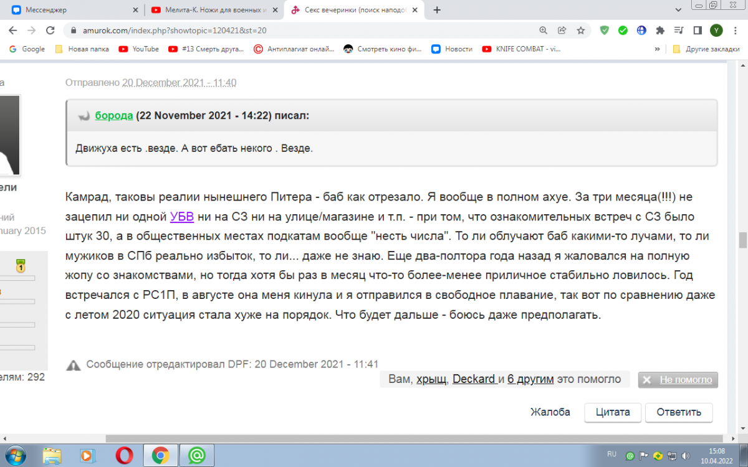Open the Chrome extensions puzzle icon
748x467 pixels.
[x=660, y=30]
